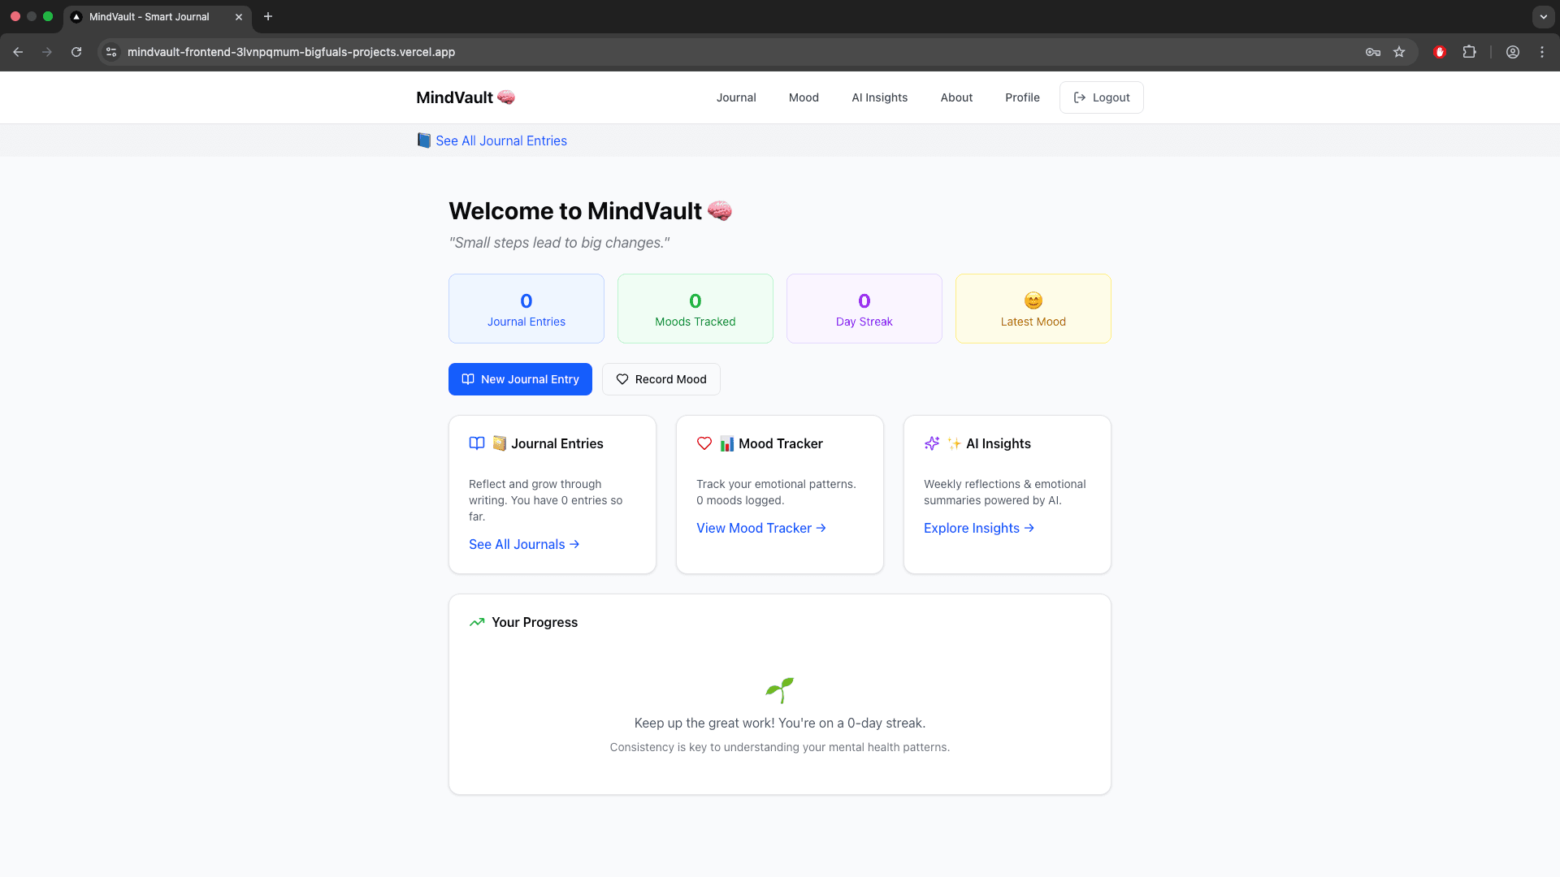Viewport: 1560px width, 877px height.
Task: Click the bar chart emoji in Mood Tracker card
Action: tap(727, 443)
